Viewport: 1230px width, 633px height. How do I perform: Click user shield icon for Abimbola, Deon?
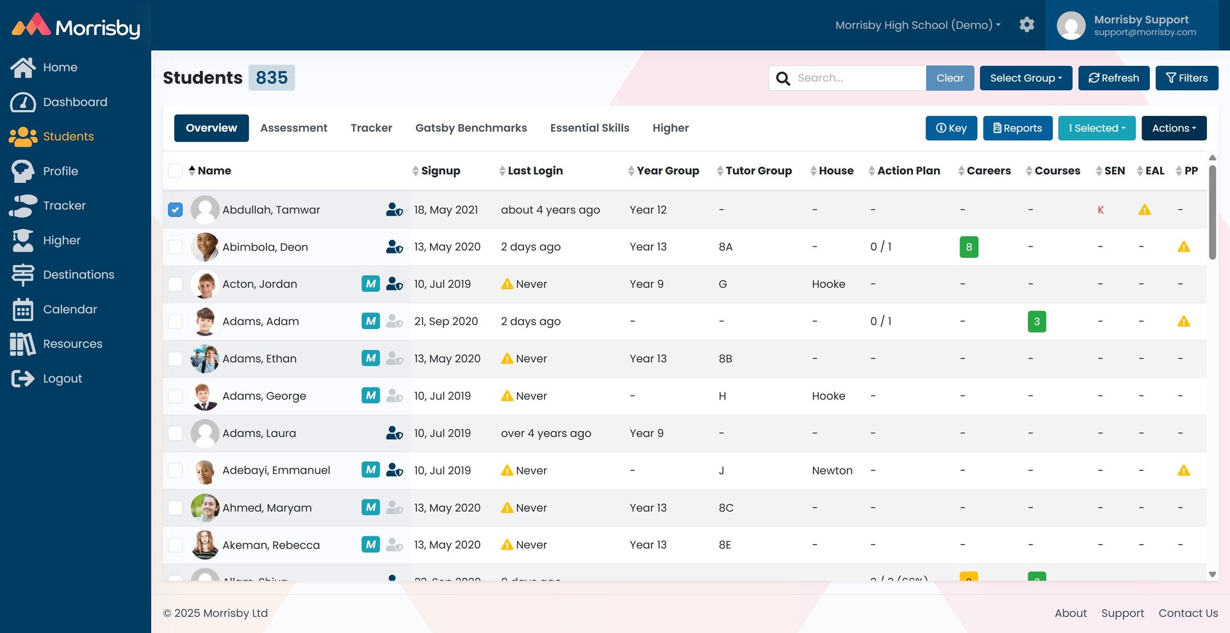395,247
